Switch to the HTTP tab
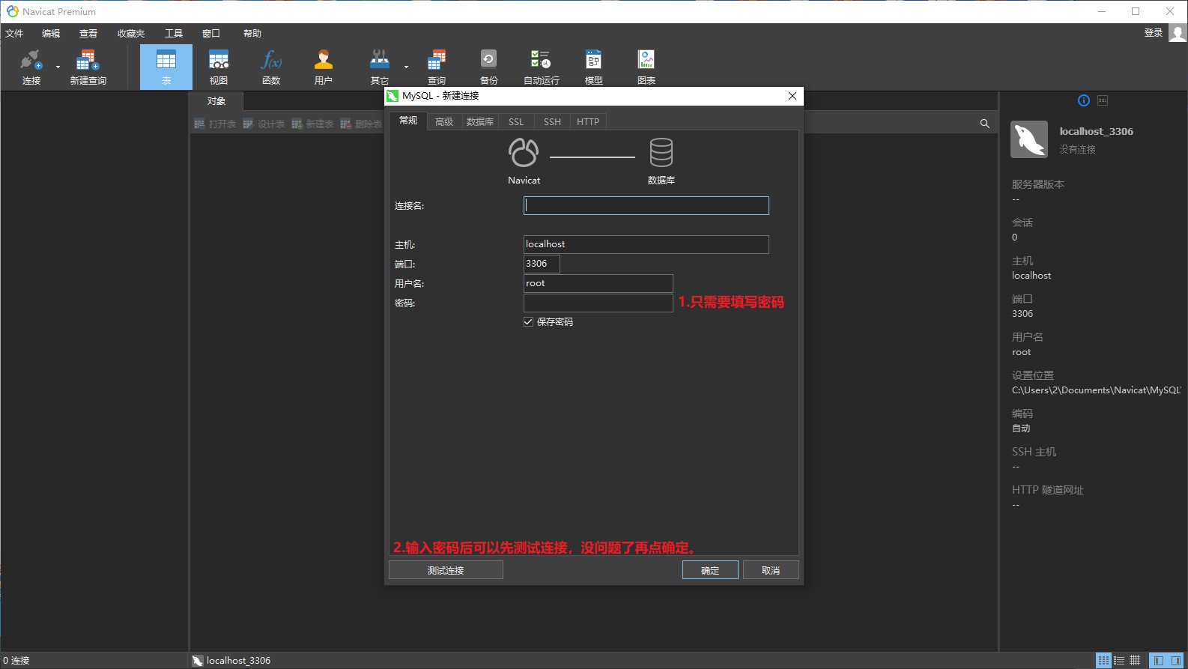Viewport: 1188px width, 669px height. click(x=588, y=122)
